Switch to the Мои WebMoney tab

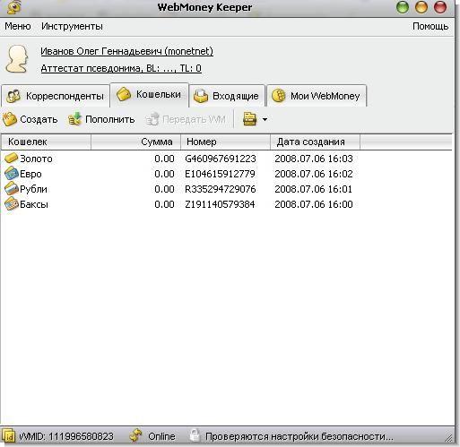(x=317, y=96)
